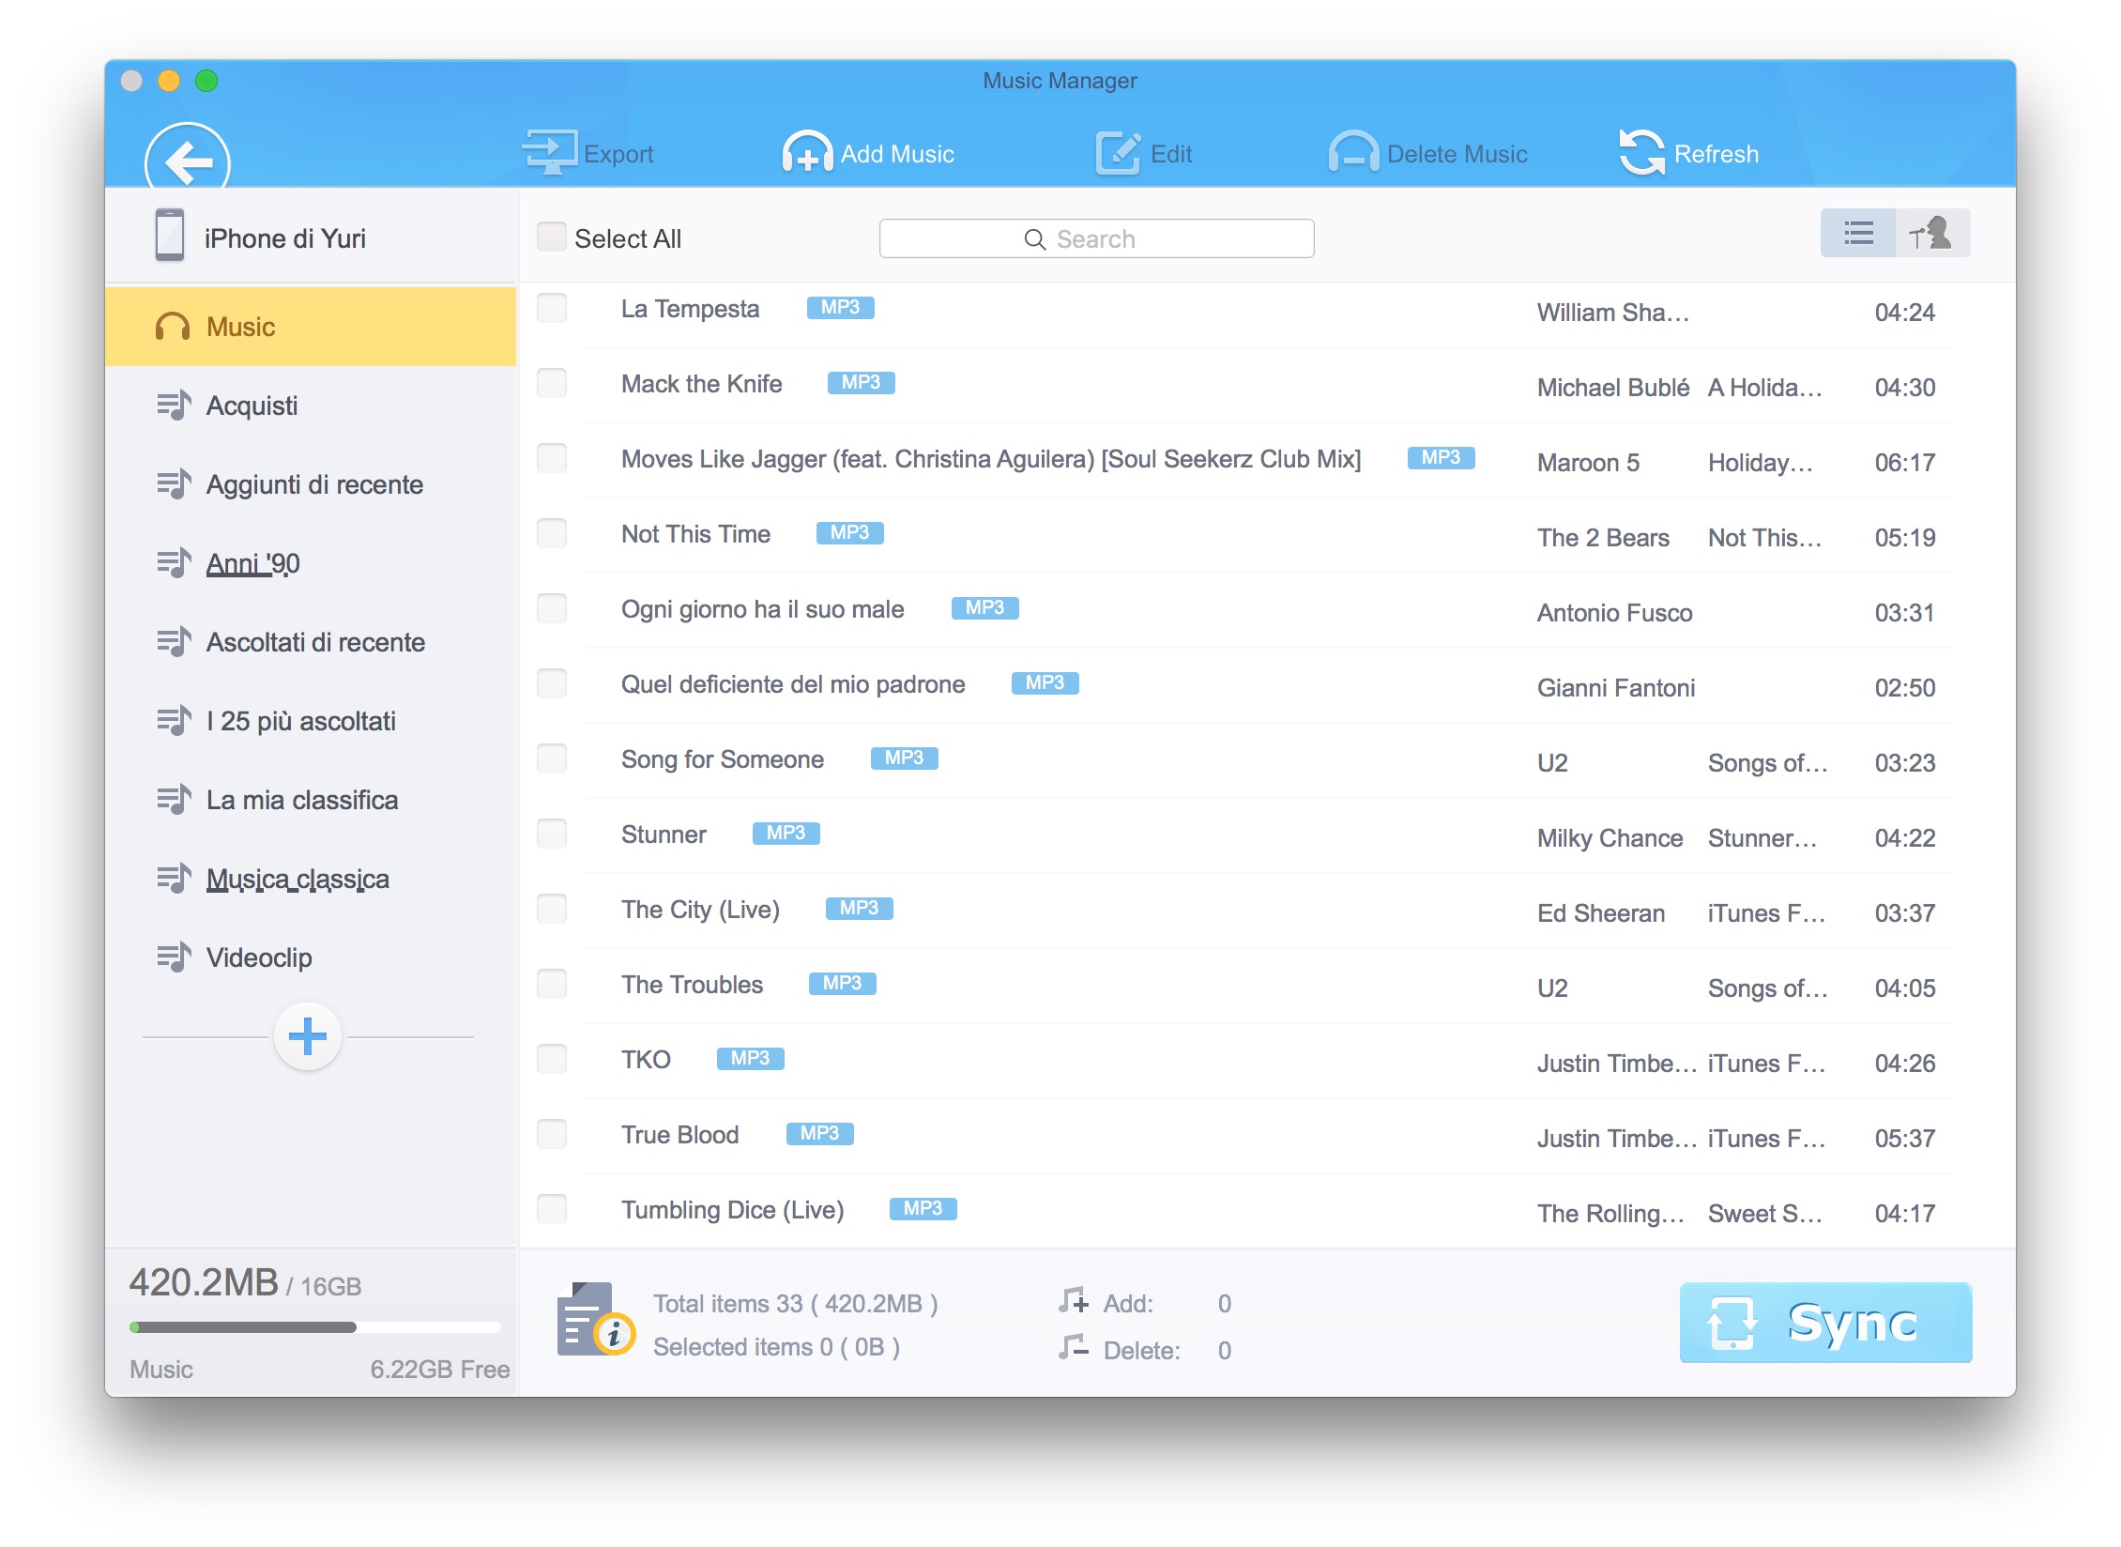Click the storage usage bar
2121x1547 pixels.
point(314,1326)
